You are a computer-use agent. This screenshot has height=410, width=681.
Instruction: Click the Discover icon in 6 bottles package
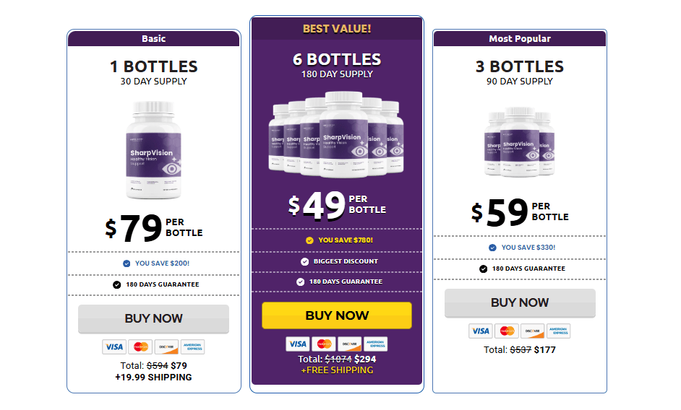coord(349,344)
